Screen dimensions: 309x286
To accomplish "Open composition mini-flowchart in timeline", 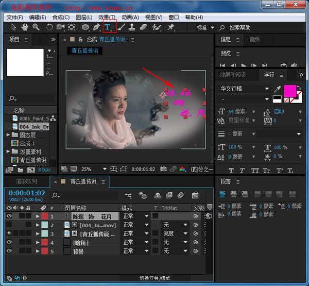I will point(128,195).
